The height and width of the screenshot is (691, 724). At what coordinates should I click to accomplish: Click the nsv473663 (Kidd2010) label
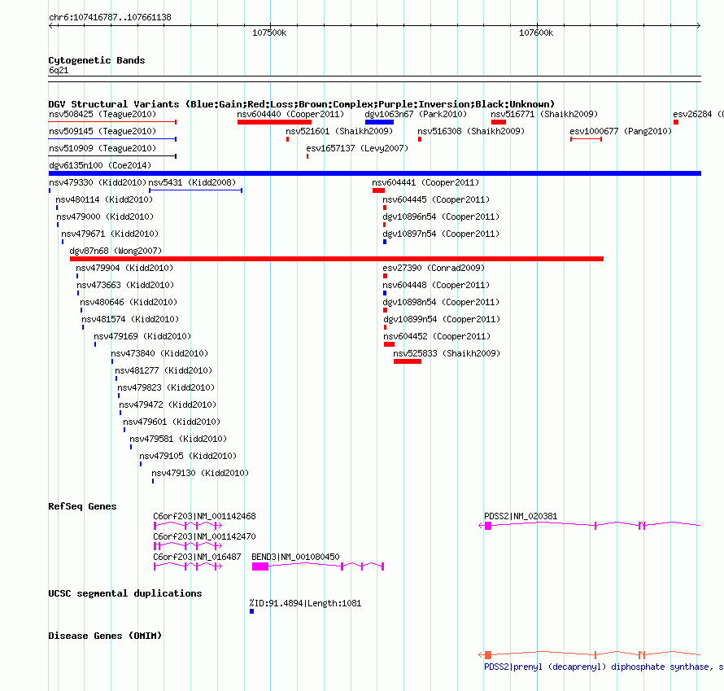(x=125, y=285)
